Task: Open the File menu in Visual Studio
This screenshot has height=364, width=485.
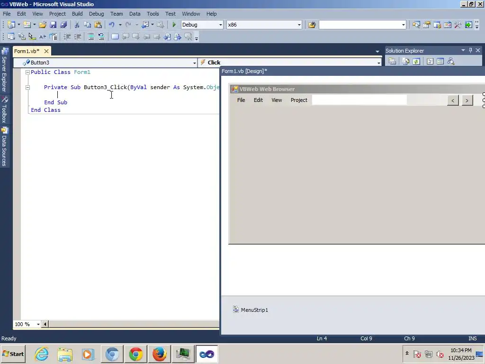Action: pyautogui.click(x=7, y=14)
